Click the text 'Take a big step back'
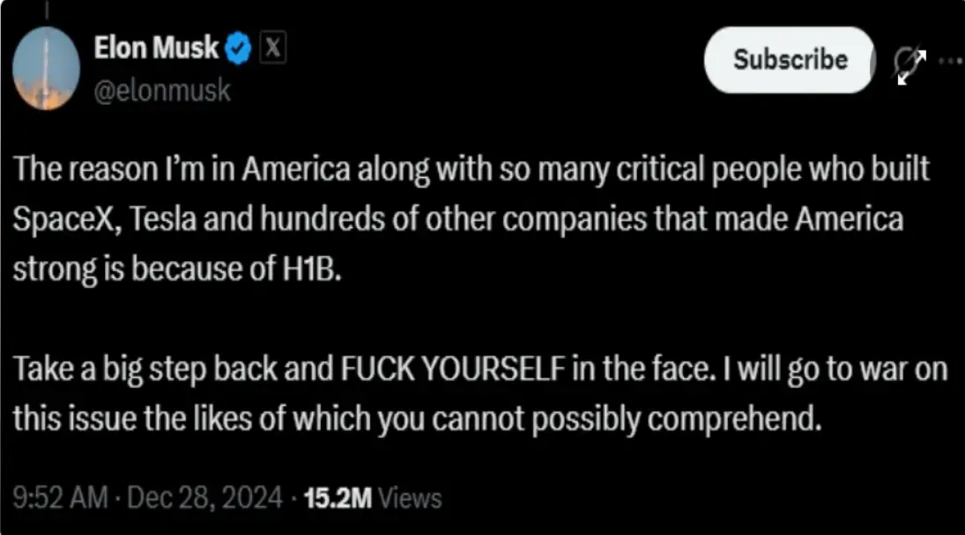The image size is (965, 535). pos(169,368)
